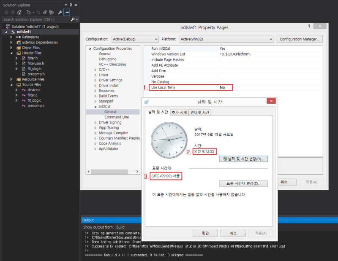This screenshot has height=261, width=338.
Task: Click the filter.h file icon
Action: (x=24, y=58)
